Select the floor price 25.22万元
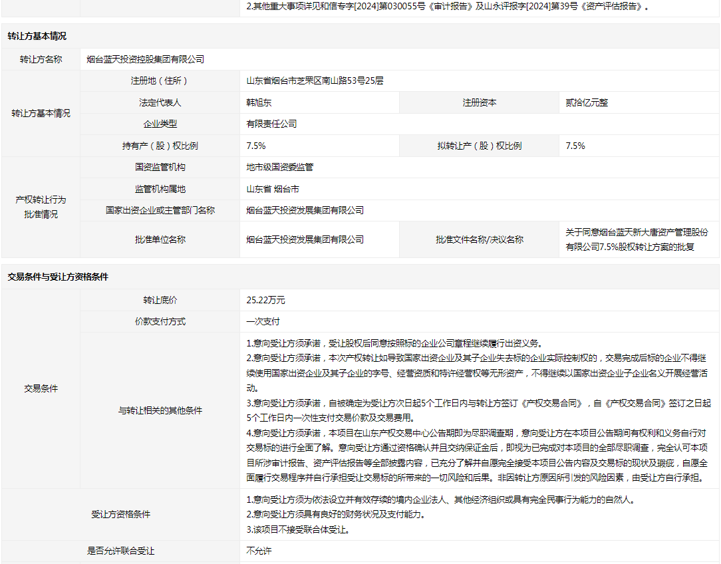This screenshot has width=721, height=564. pos(265,300)
